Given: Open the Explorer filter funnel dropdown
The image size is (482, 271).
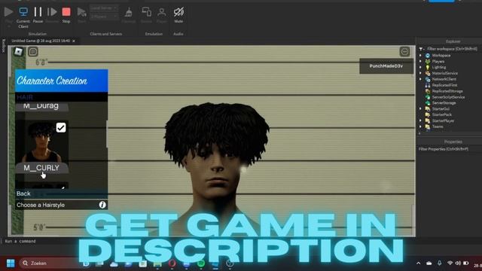Looking at the screenshot, I should [422, 49].
